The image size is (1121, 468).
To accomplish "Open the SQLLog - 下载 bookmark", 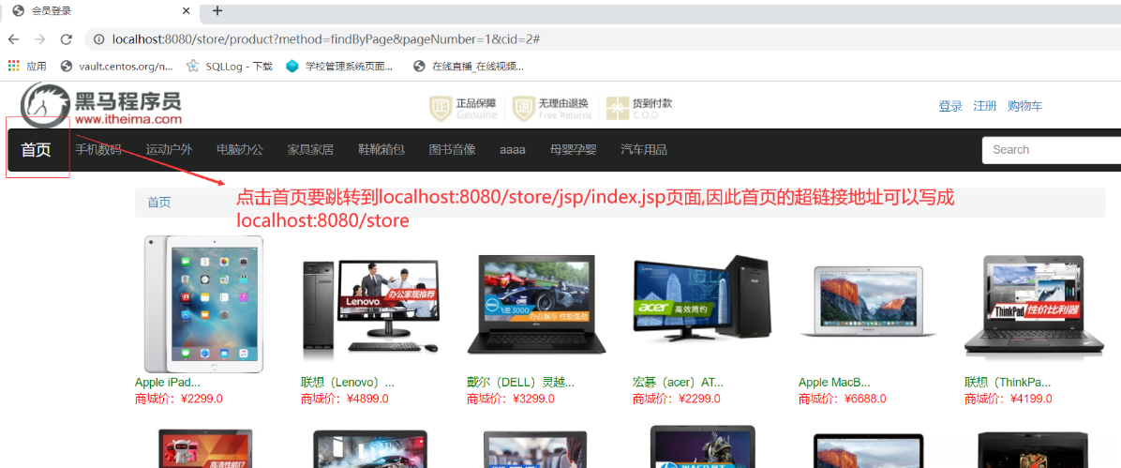I will 230,67.
